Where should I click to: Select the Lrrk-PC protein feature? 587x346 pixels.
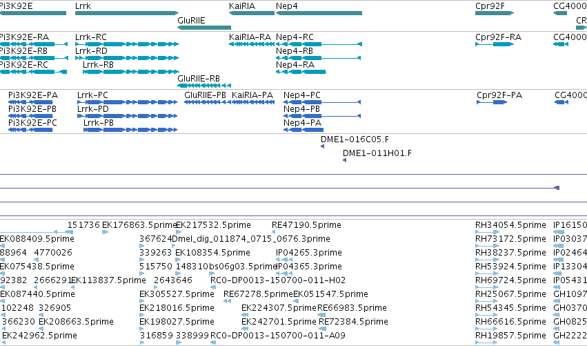click(128, 102)
